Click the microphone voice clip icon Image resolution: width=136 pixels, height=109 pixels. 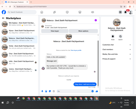point(42,91)
